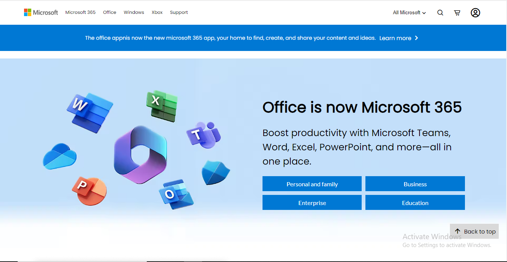Click the OneDrive cloud icon

pos(60,156)
